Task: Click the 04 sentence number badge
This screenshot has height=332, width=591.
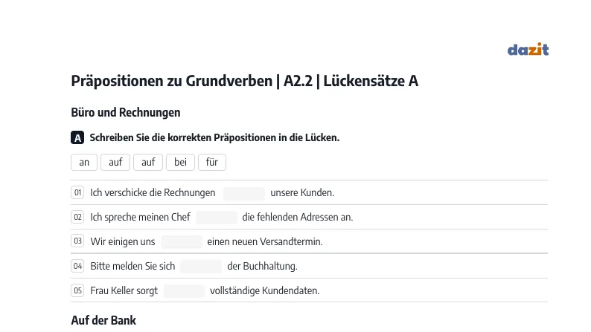Action: tap(77, 266)
